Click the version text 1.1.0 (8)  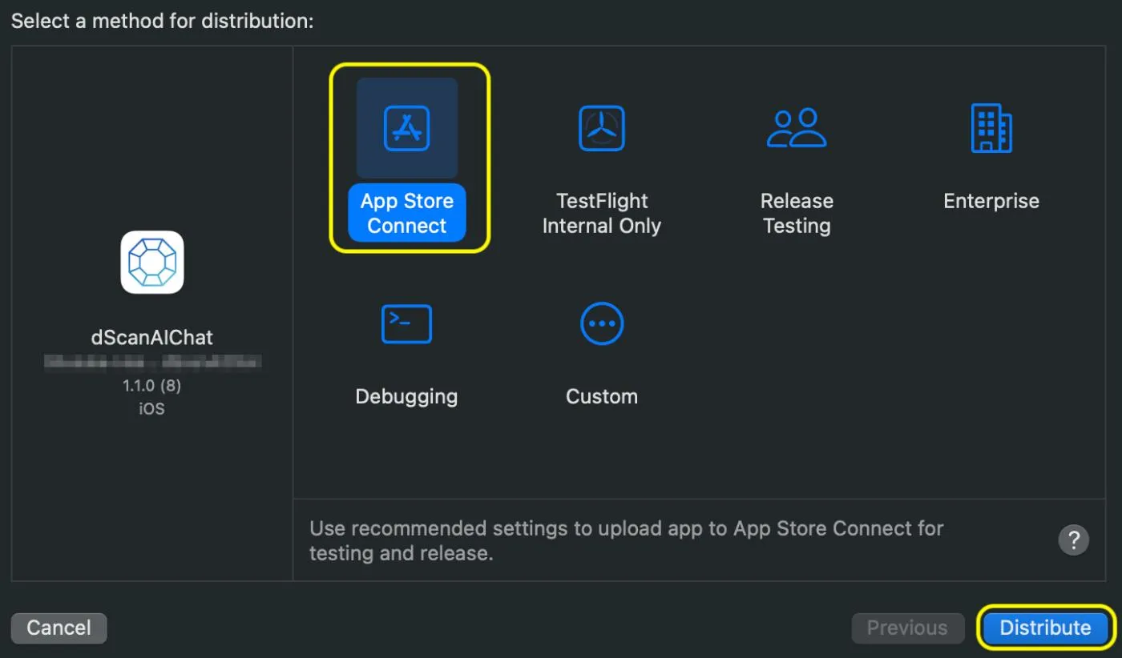point(152,386)
